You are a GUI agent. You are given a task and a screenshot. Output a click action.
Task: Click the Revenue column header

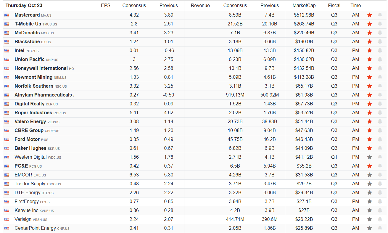(x=200, y=5)
